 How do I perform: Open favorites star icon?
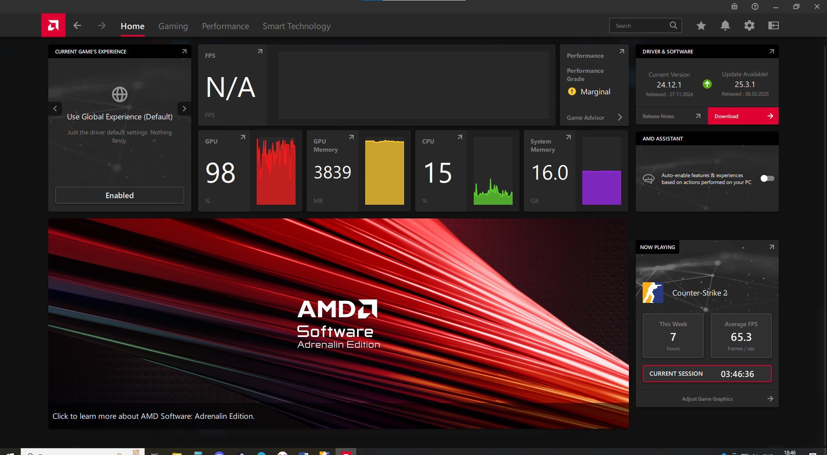(701, 25)
